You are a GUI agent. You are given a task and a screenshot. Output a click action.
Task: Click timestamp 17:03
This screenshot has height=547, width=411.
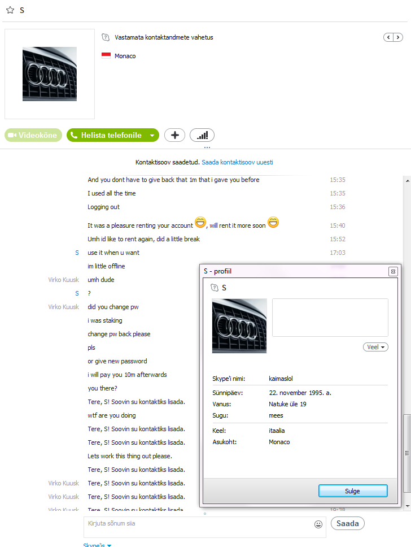point(338,253)
